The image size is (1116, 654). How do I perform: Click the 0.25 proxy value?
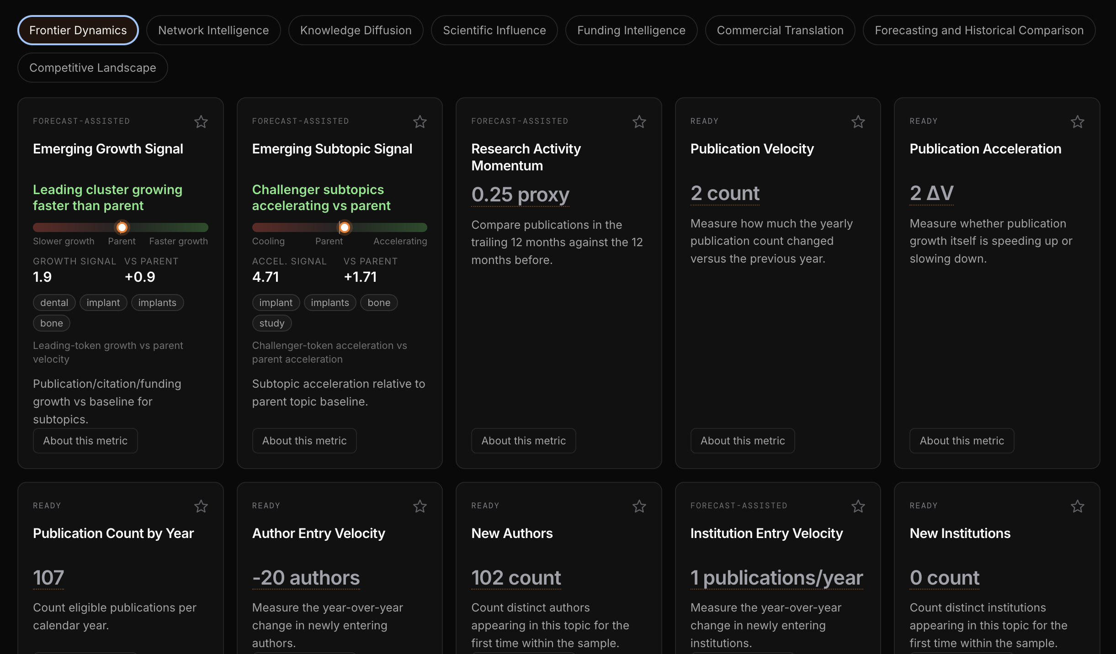520,195
